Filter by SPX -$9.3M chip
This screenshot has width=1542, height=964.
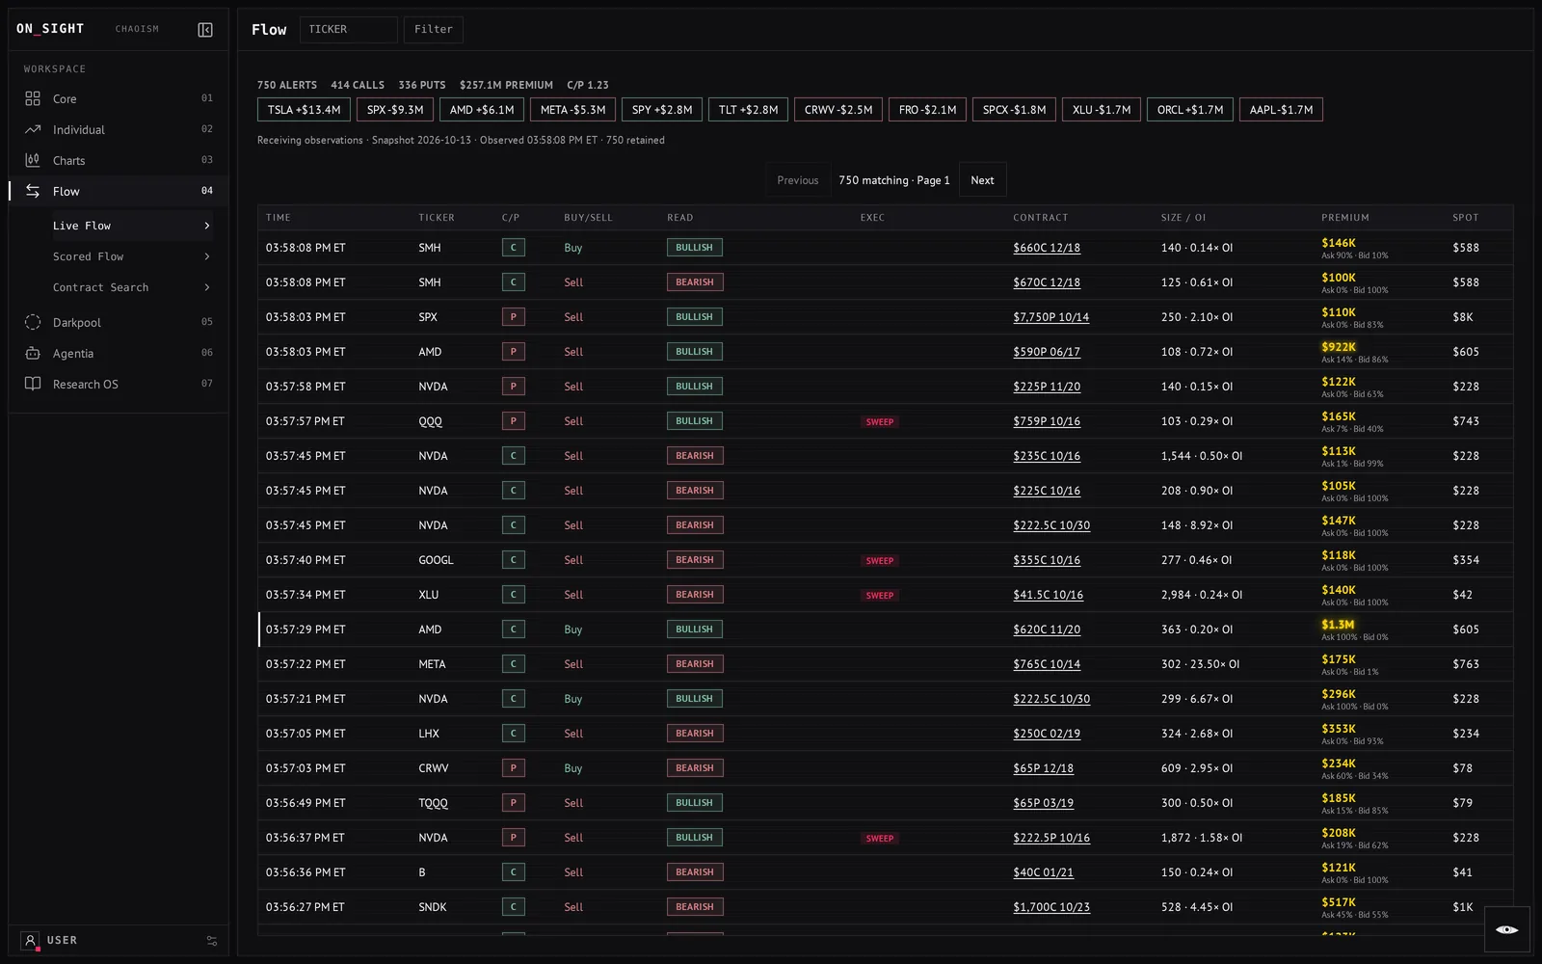(395, 110)
